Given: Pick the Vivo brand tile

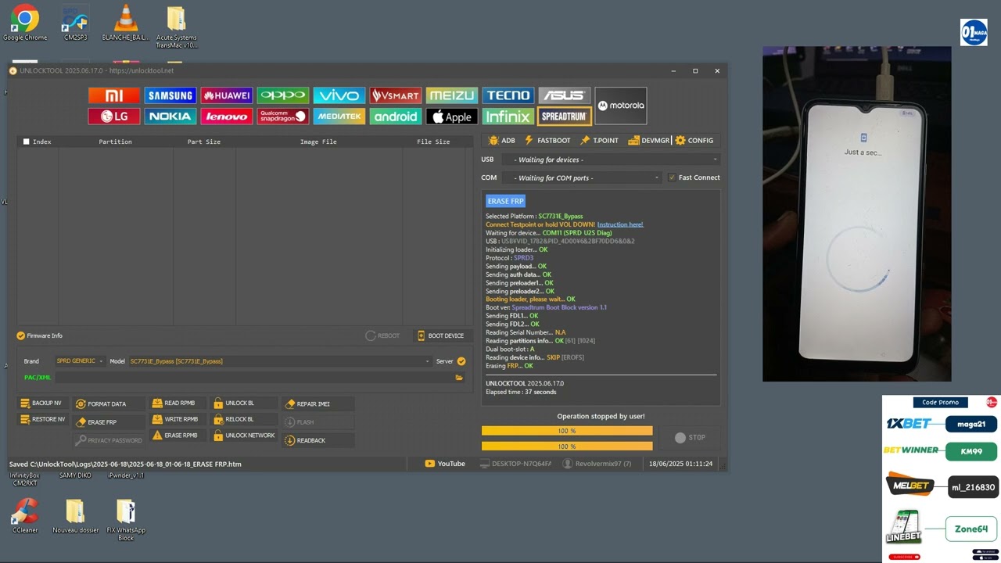Looking at the screenshot, I should point(339,95).
